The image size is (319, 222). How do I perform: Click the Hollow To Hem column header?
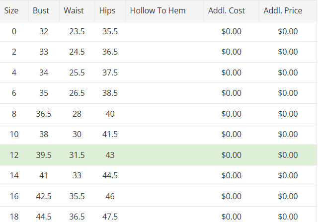click(x=158, y=10)
